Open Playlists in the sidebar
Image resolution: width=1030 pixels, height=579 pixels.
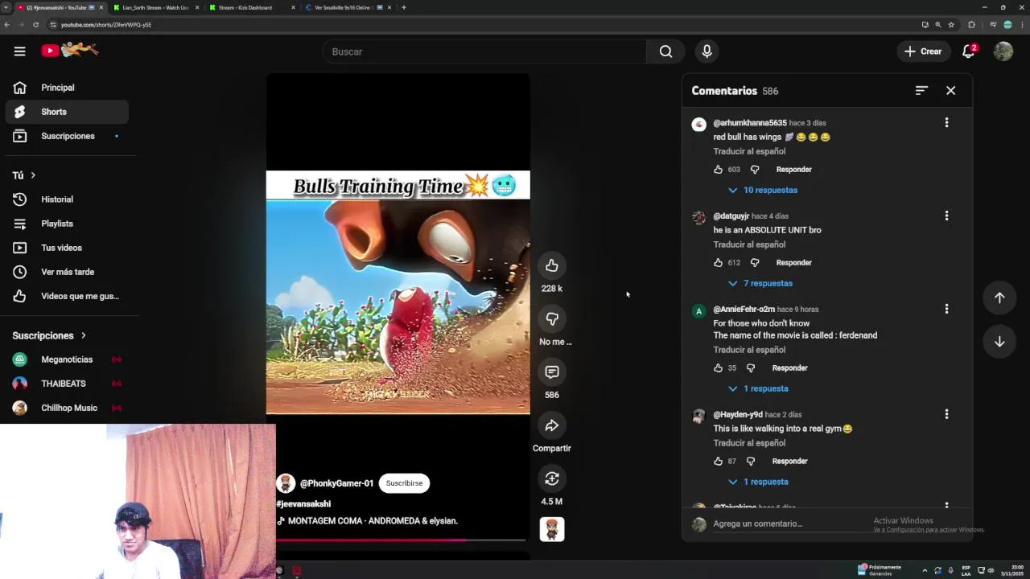click(x=67, y=224)
